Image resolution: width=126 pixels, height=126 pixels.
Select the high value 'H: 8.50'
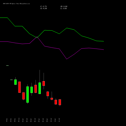pos(64,7)
